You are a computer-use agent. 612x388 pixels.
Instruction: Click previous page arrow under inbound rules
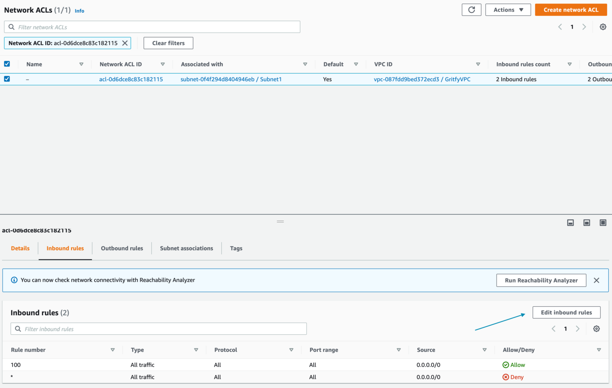pos(553,329)
